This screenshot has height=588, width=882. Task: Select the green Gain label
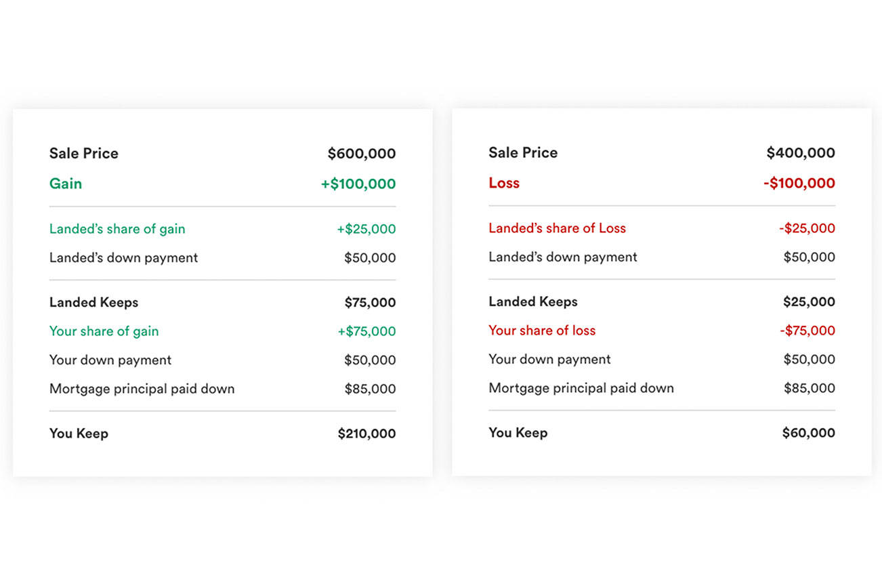[66, 184]
